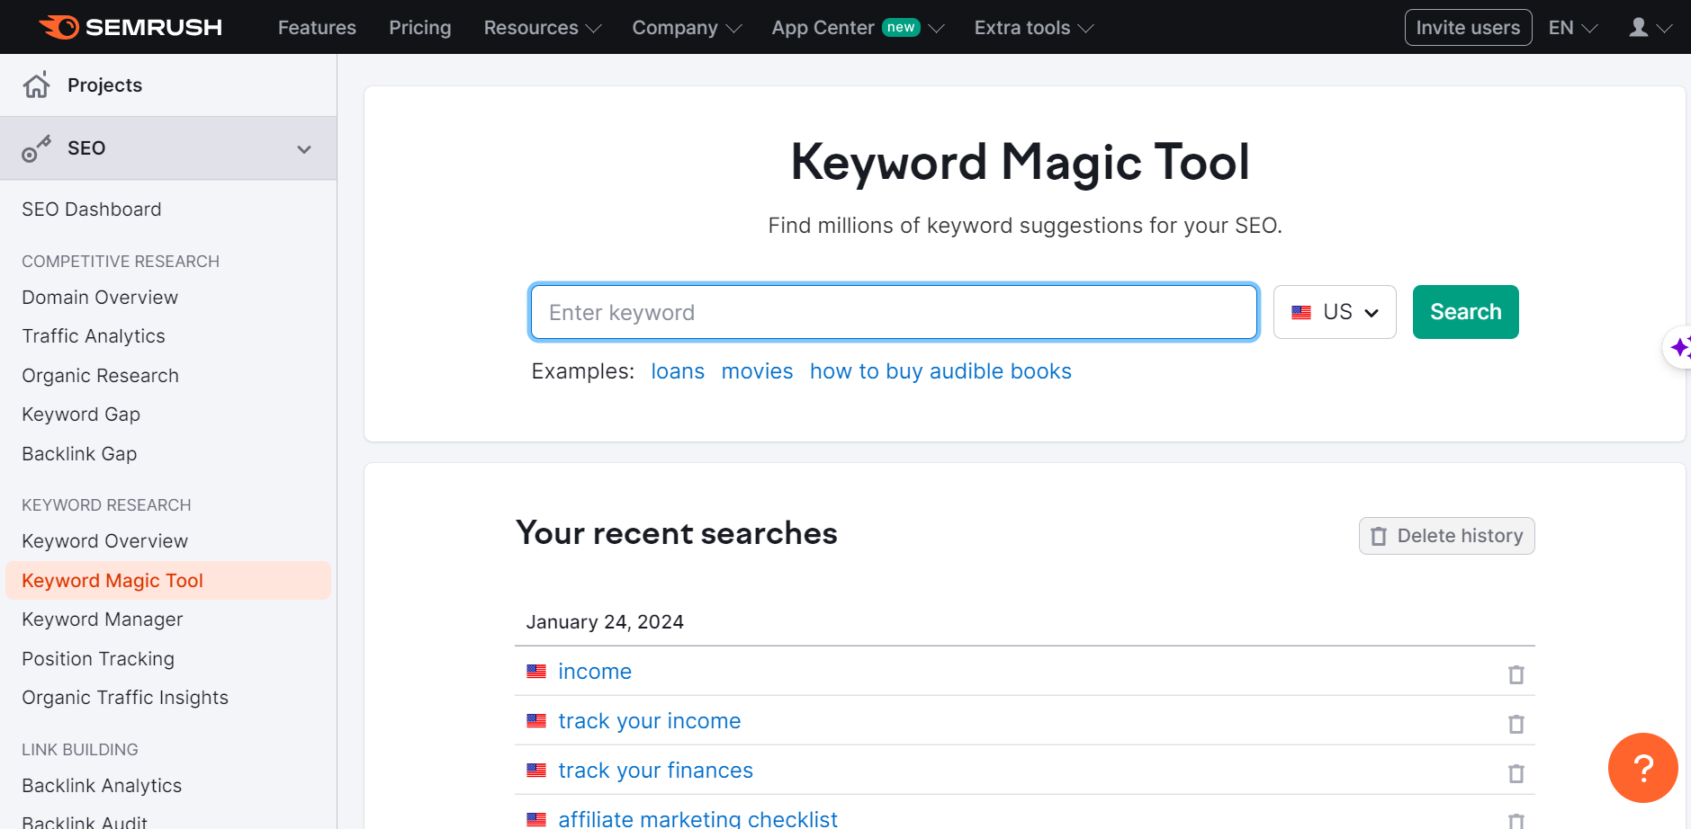Expand the App Center menu

point(858,28)
